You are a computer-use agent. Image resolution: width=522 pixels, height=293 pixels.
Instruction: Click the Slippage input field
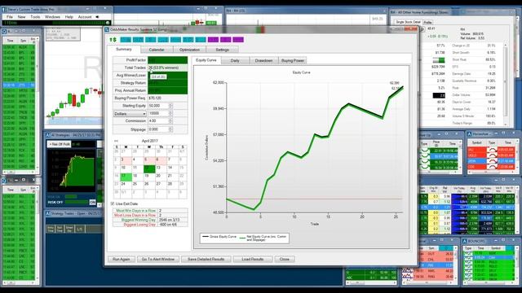click(158, 129)
